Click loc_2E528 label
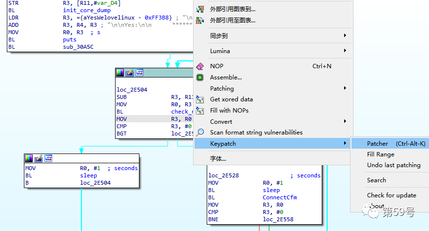Viewport: 429px width, 231px height. (x=224, y=175)
